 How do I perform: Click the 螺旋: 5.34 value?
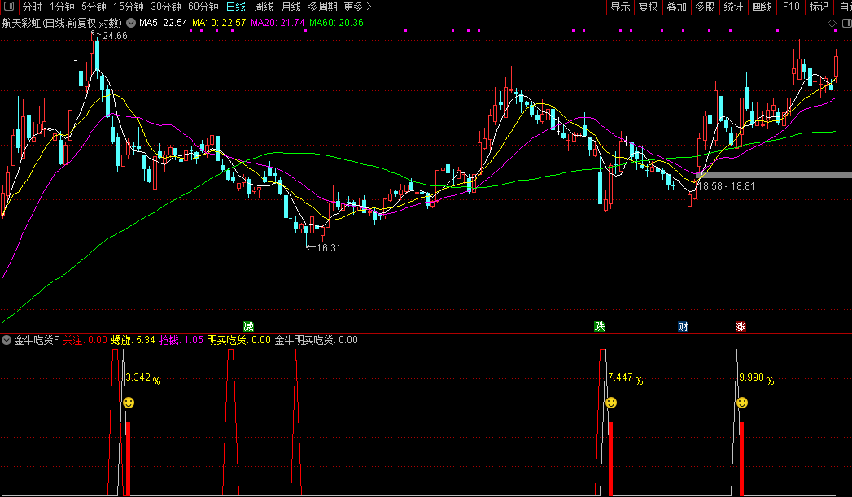tap(133, 341)
